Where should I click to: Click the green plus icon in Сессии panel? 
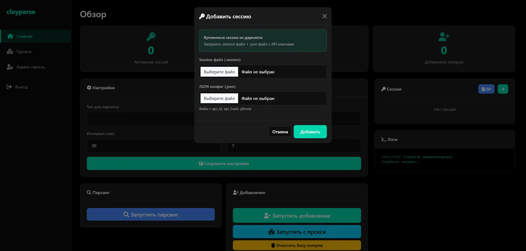[x=503, y=89]
